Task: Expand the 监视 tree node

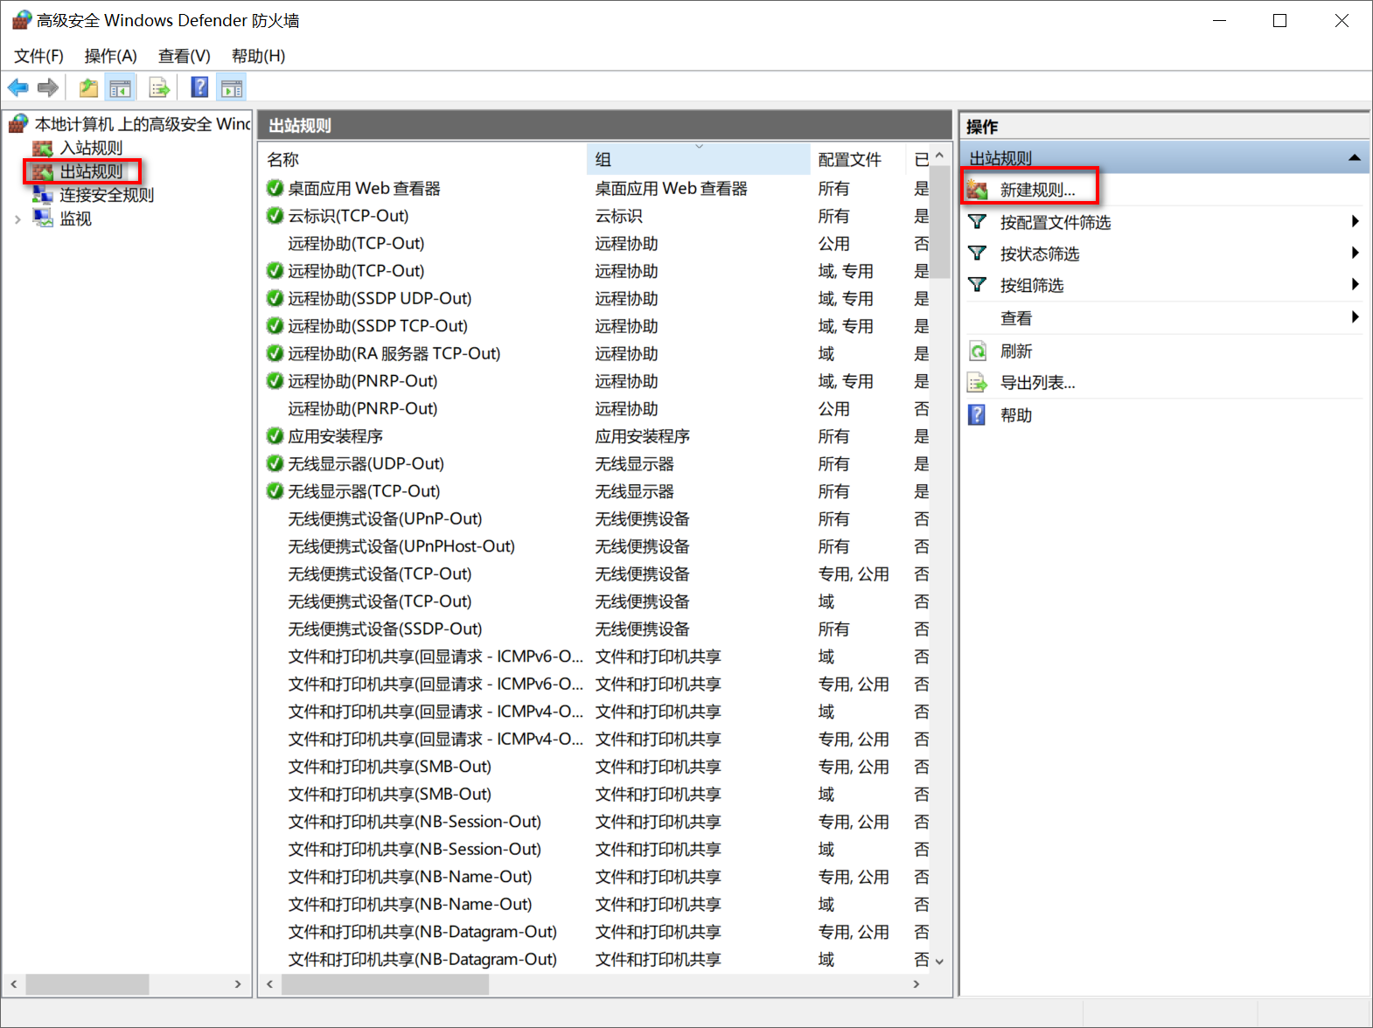Action: [17, 219]
